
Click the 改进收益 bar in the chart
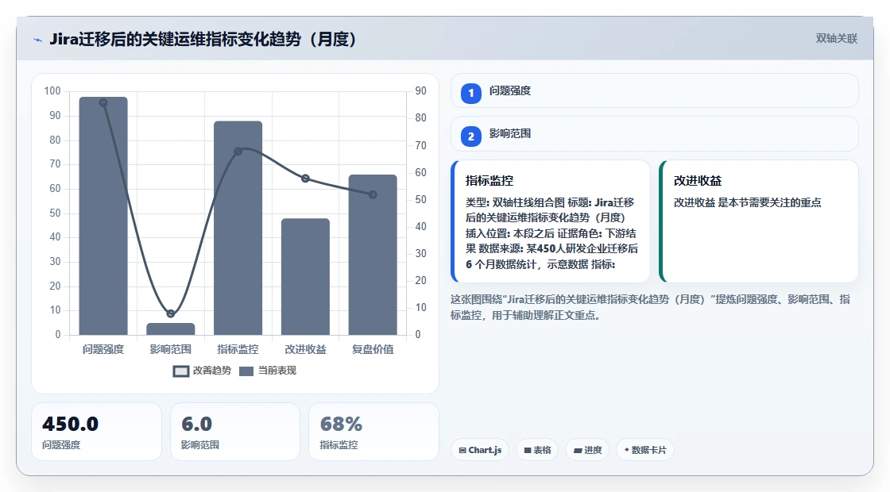[305, 277]
